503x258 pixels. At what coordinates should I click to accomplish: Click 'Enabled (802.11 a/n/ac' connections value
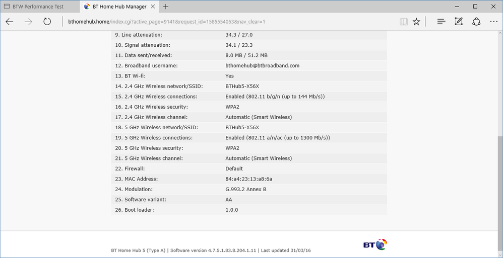278,138
